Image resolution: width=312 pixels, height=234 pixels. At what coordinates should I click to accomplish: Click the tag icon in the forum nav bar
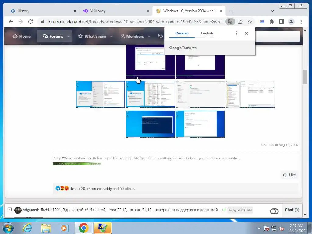tap(160, 36)
